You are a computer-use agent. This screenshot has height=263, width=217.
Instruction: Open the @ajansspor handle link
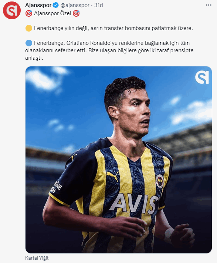click(x=75, y=5)
